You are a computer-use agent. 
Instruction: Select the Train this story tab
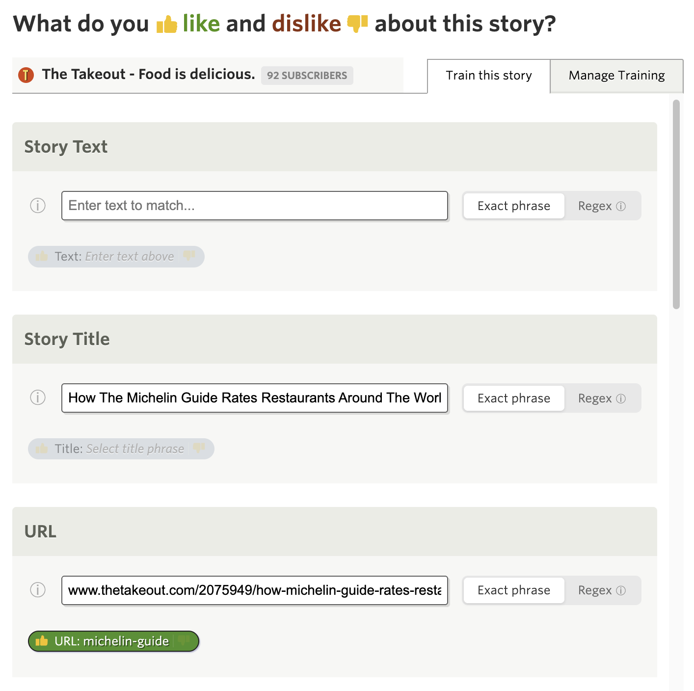point(488,76)
